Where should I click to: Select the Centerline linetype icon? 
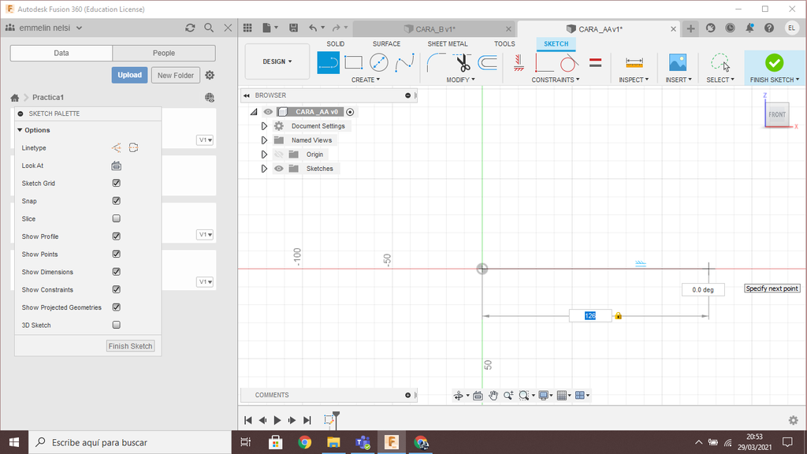click(134, 147)
